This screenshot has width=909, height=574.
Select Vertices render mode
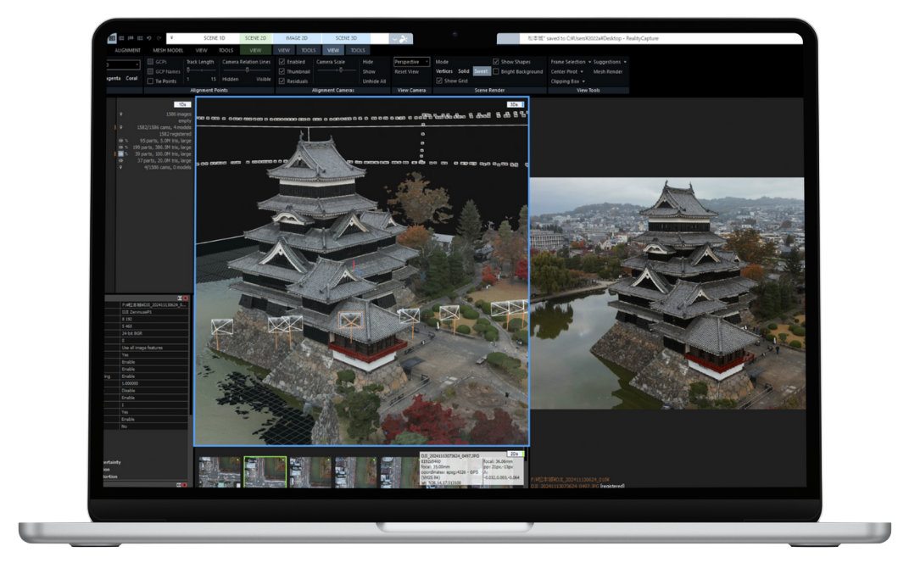(444, 71)
